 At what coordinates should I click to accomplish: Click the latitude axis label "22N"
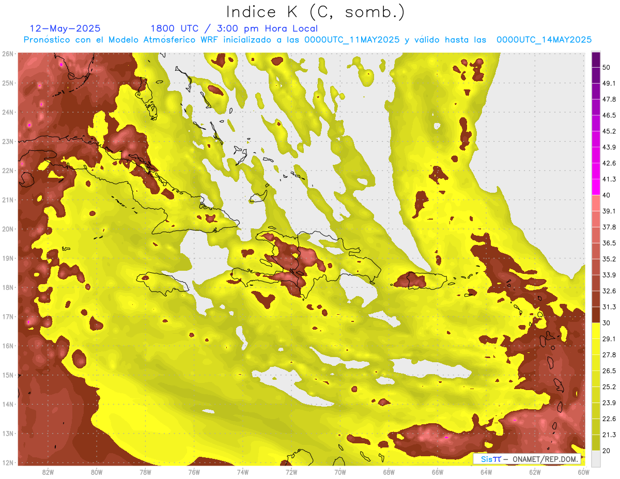pyautogui.click(x=7, y=171)
